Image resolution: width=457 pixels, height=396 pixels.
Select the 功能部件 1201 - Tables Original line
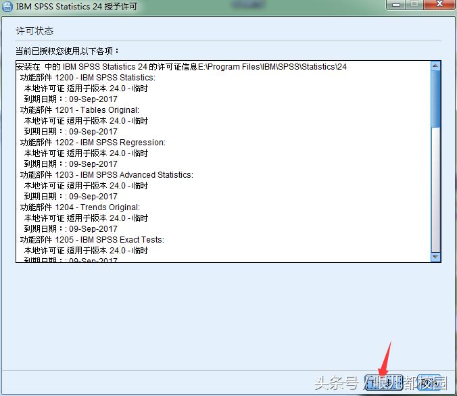pos(80,110)
